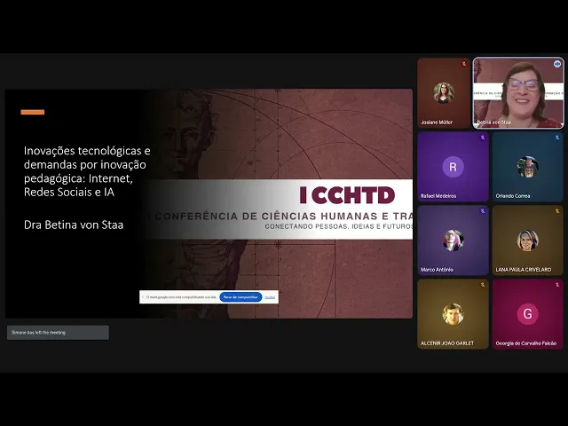The width and height of the screenshot is (568, 426).
Task: Click the 'Ocultar' link in share bar
Action: [x=270, y=297]
